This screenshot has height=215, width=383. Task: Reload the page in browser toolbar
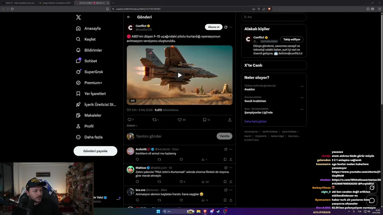click(x=12, y=9)
